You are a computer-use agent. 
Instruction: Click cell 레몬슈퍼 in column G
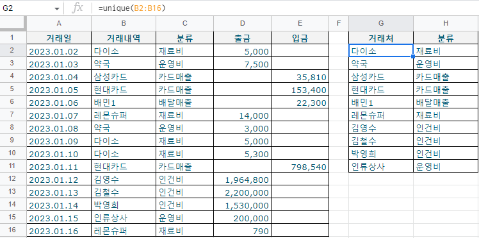(381, 115)
